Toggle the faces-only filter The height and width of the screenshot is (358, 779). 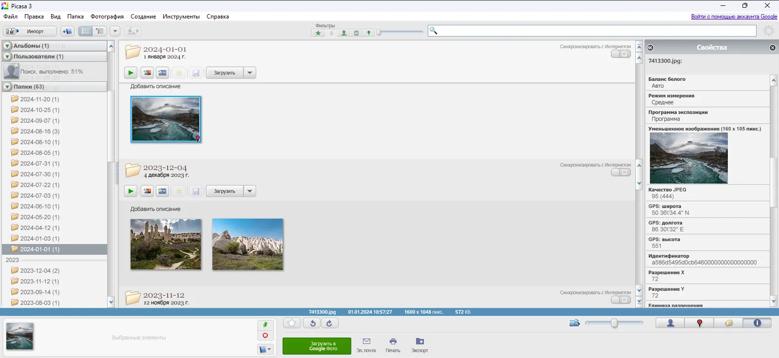pos(344,33)
